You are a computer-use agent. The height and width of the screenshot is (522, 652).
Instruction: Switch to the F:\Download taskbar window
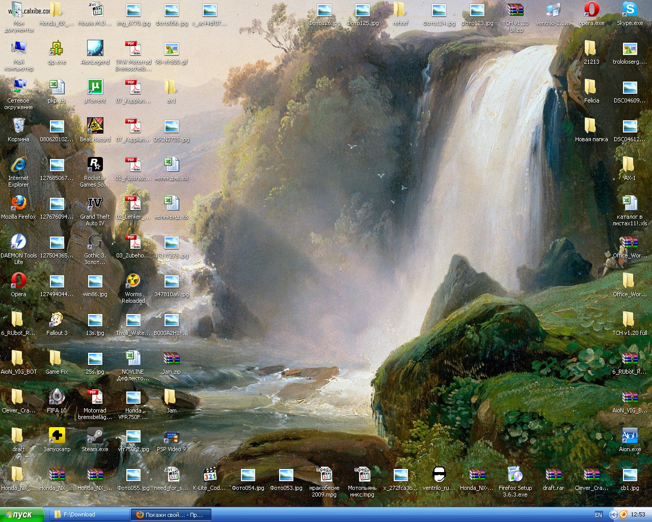tap(87, 515)
